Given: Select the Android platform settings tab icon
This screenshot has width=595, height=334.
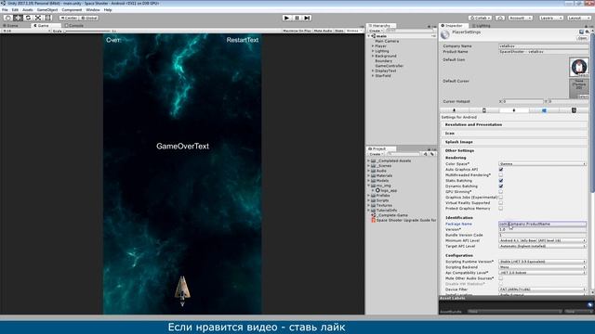Looking at the screenshot, I should [514, 110].
